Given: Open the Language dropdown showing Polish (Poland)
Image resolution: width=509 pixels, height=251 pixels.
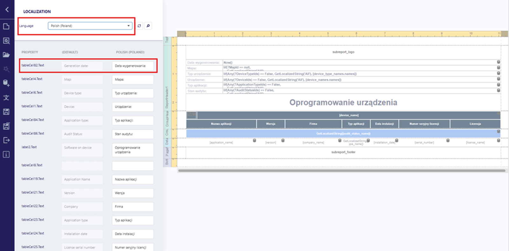Looking at the screenshot, I should (x=90, y=26).
